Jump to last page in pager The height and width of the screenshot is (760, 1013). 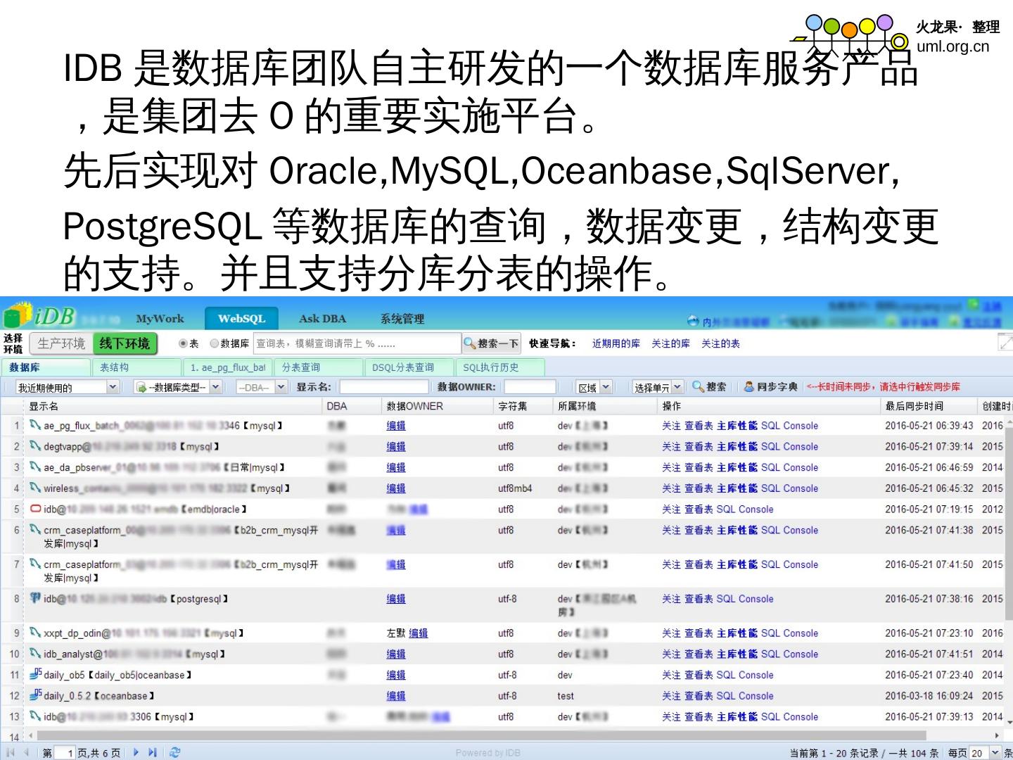point(153,752)
